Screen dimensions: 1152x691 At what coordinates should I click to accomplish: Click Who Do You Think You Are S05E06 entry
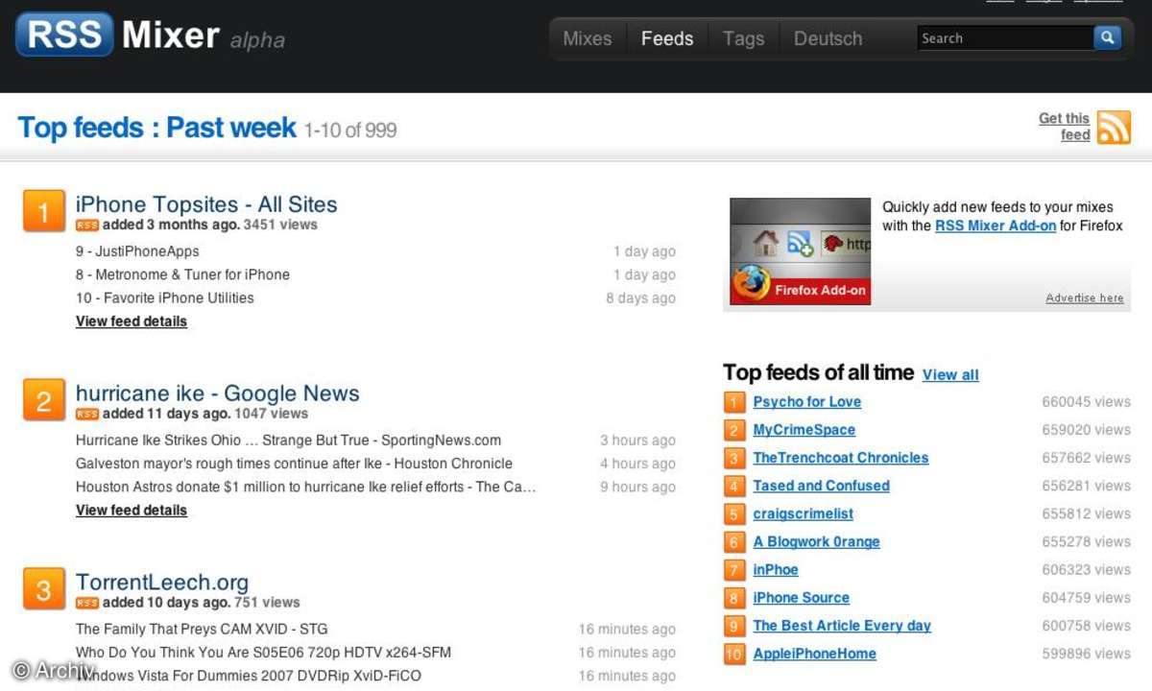pyautogui.click(x=263, y=653)
